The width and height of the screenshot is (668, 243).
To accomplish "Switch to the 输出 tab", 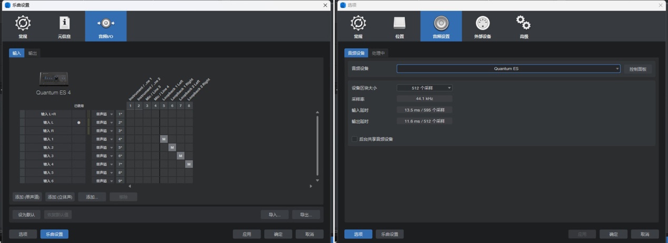I will (33, 53).
